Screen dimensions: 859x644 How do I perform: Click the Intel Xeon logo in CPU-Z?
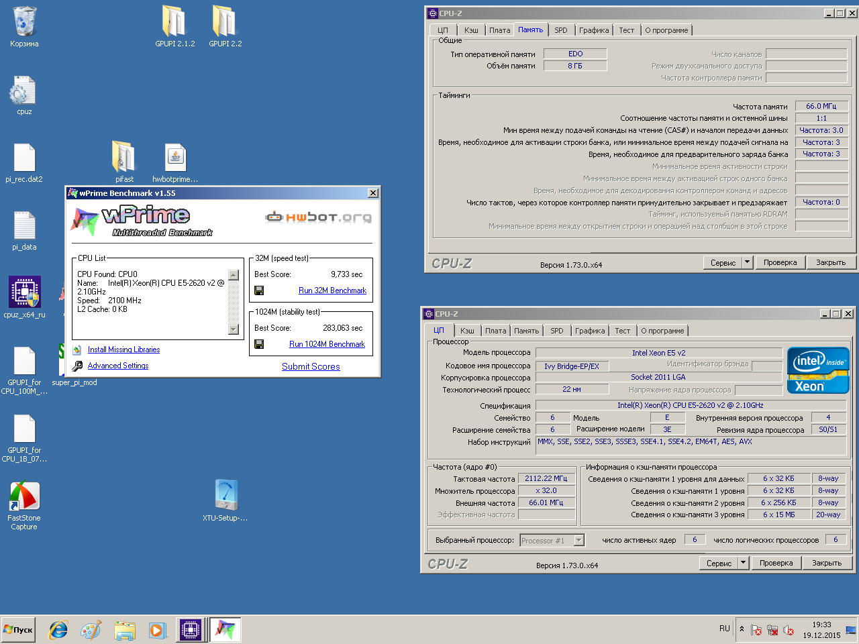click(818, 370)
